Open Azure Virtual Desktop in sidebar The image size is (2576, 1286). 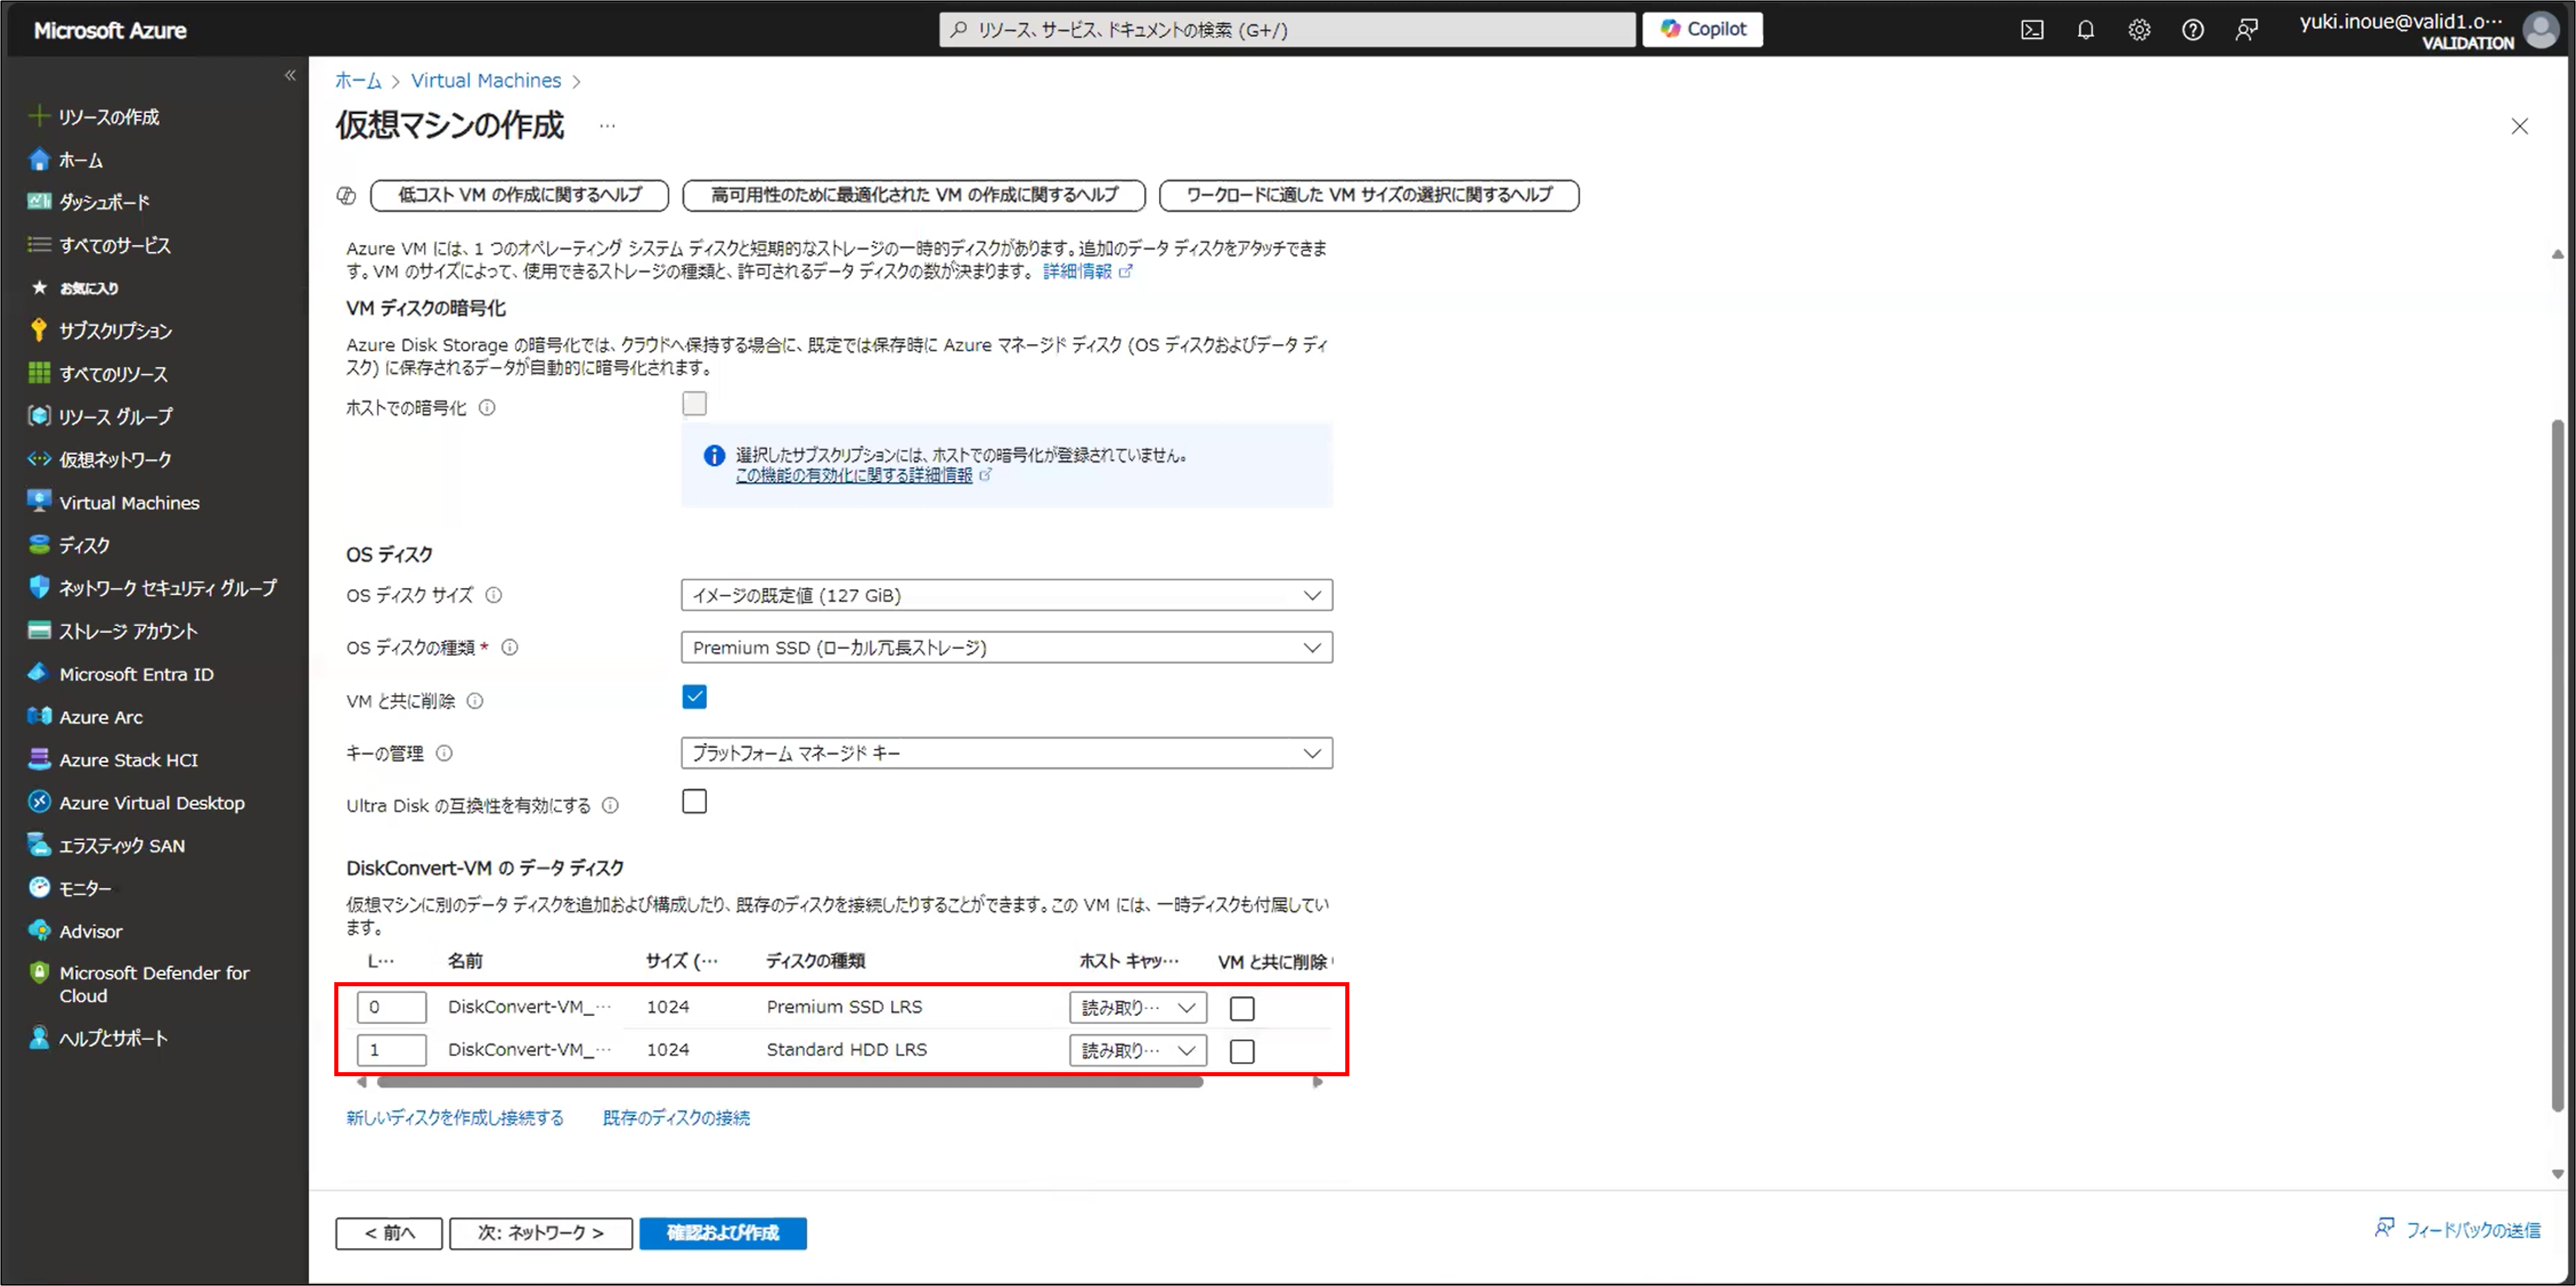pyautogui.click(x=151, y=802)
